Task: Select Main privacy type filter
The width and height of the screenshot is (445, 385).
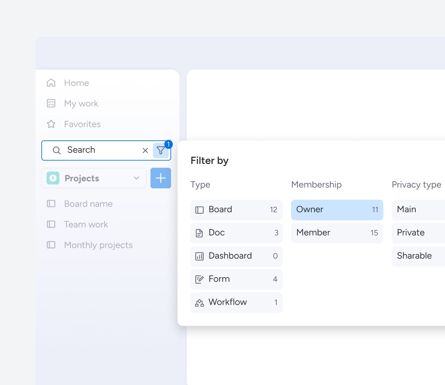Action: 418,210
